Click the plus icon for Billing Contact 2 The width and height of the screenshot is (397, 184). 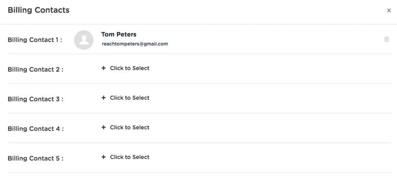103,68
